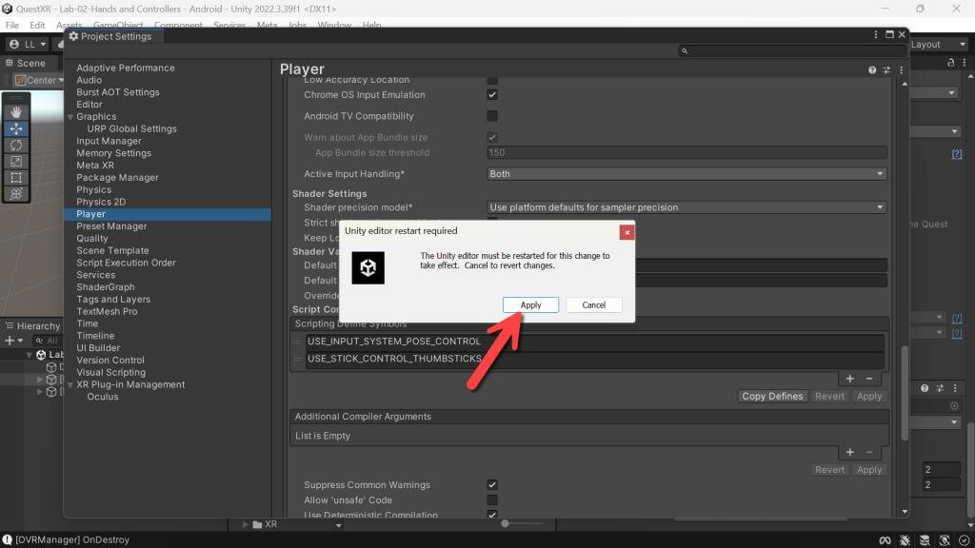Select the Rotate tool in Scene toolbar
This screenshot has height=548, width=975.
tap(16, 145)
